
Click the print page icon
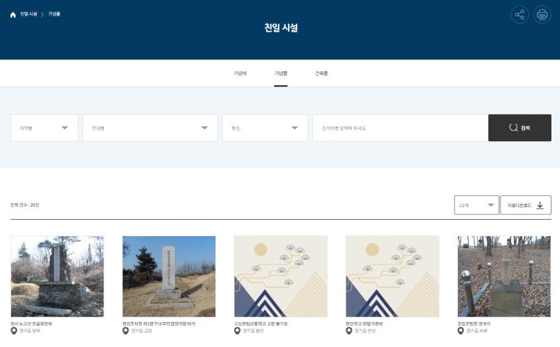tap(542, 15)
